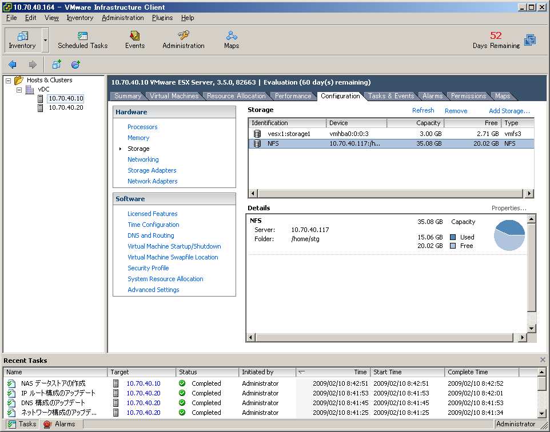Viewport: 550px width, 432px height.
Task: Open the Administration toolbar icon
Action: point(183,40)
